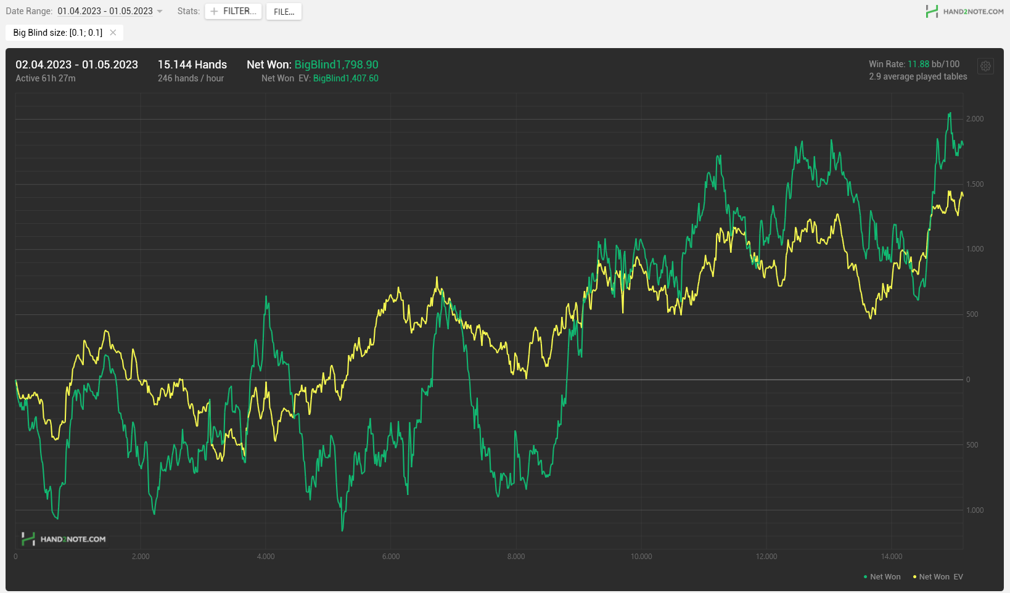Click the Date Range label
The height and width of the screenshot is (593, 1010).
coord(29,11)
